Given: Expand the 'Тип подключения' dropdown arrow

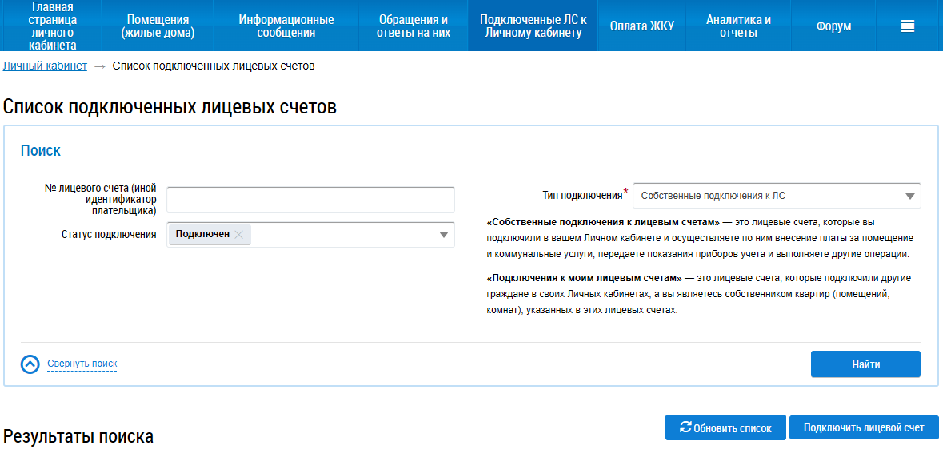Looking at the screenshot, I should 909,196.
